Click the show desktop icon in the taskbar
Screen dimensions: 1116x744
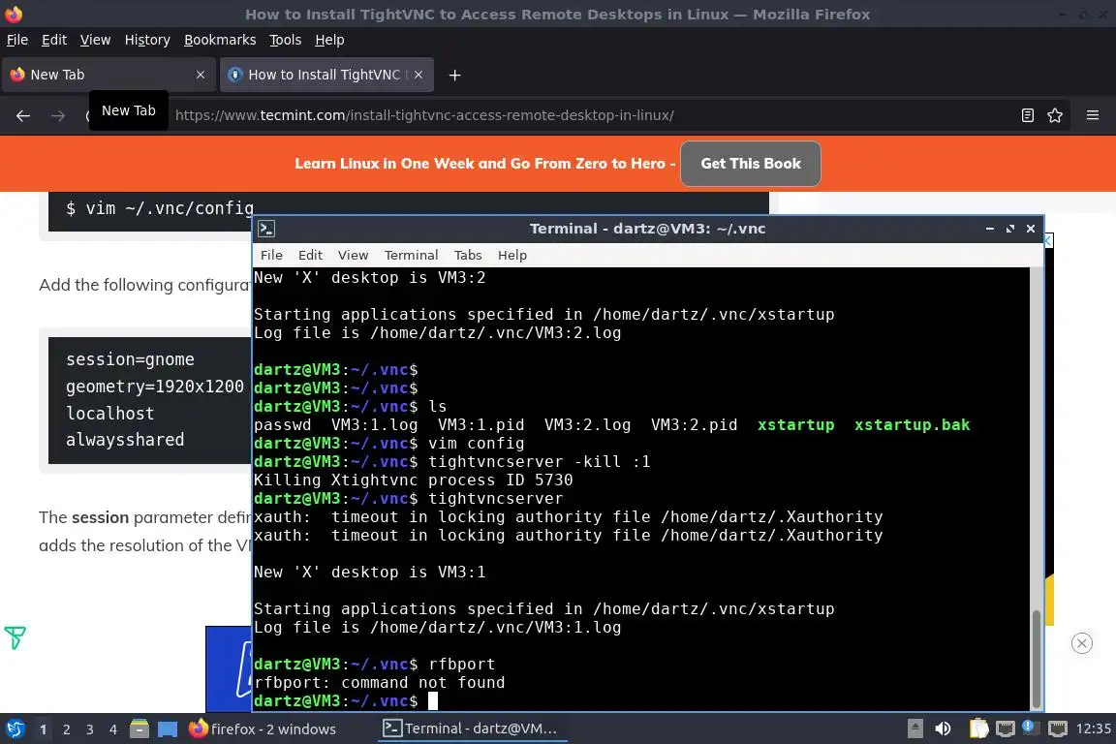168,729
